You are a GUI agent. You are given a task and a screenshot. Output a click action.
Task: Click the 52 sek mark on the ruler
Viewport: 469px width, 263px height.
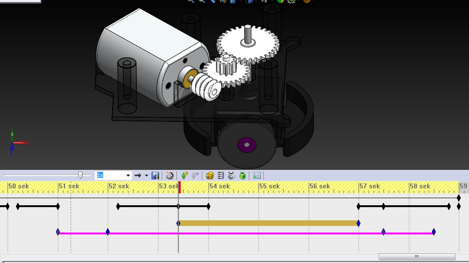coord(119,186)
